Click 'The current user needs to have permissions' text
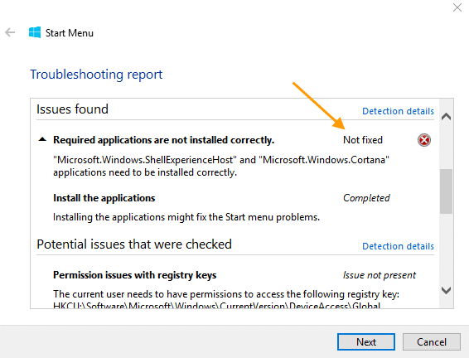The width and height of the screenshot is (469, 358). point(226,294)
